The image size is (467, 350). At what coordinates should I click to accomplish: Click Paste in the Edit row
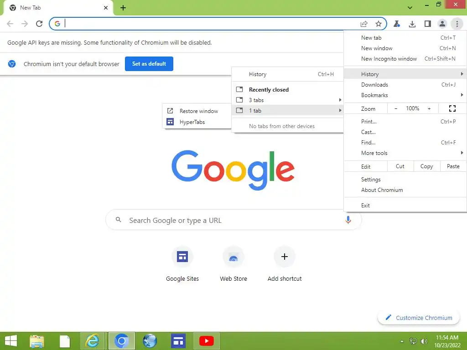click(453, 166)
